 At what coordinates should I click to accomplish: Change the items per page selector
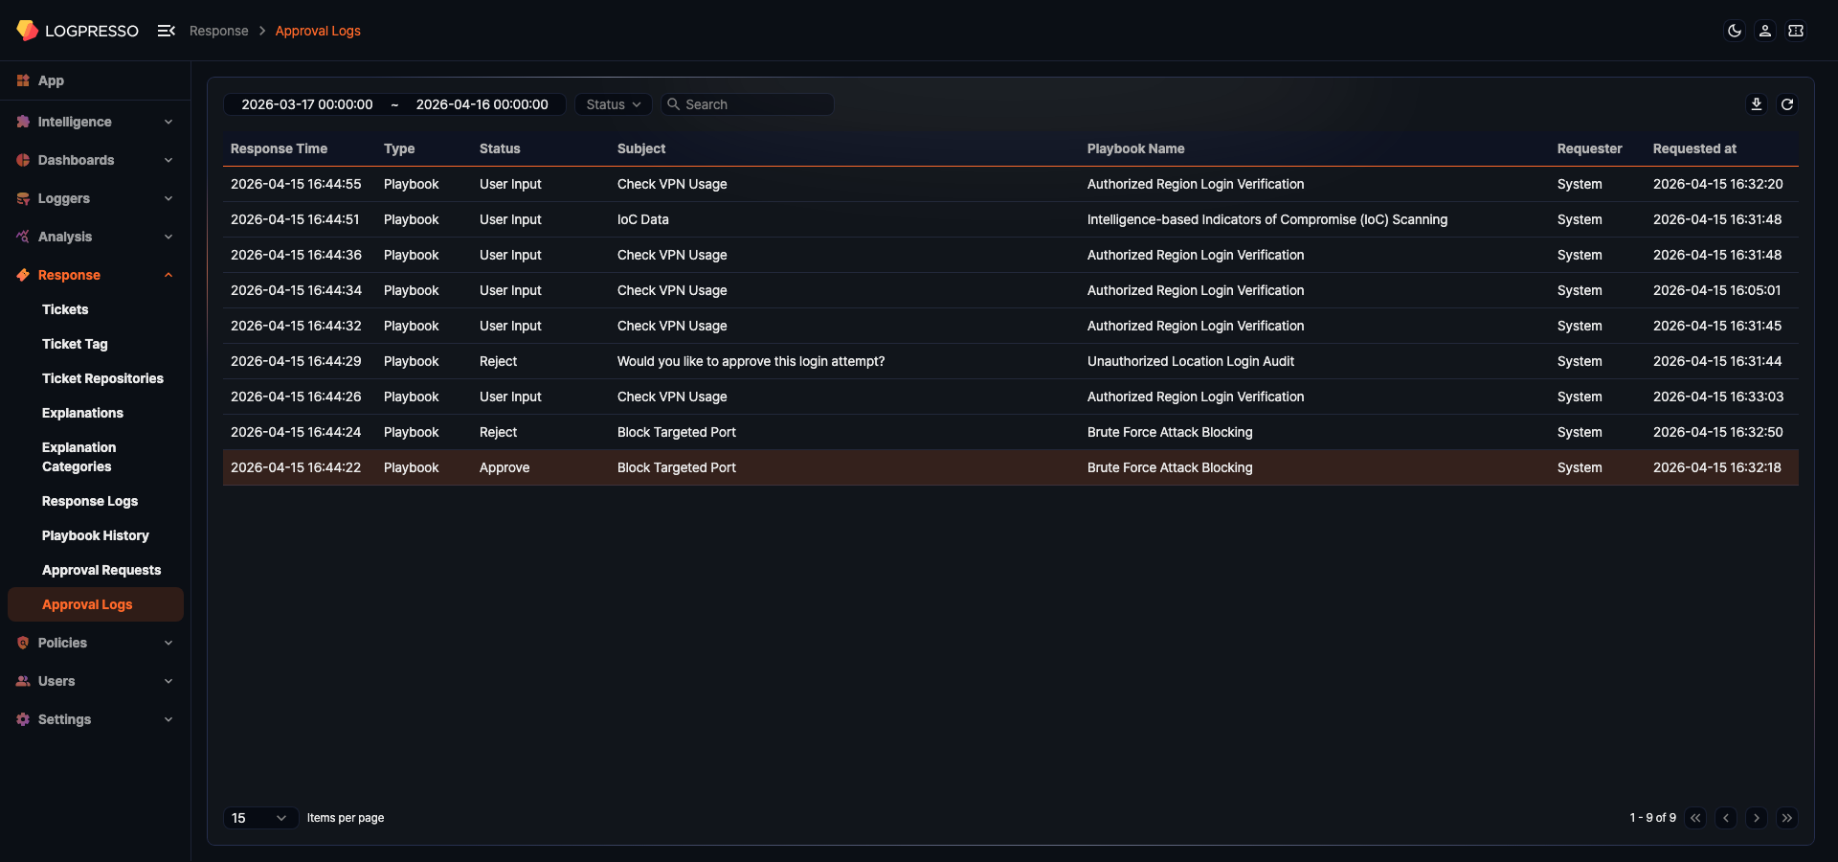point(259,818)
